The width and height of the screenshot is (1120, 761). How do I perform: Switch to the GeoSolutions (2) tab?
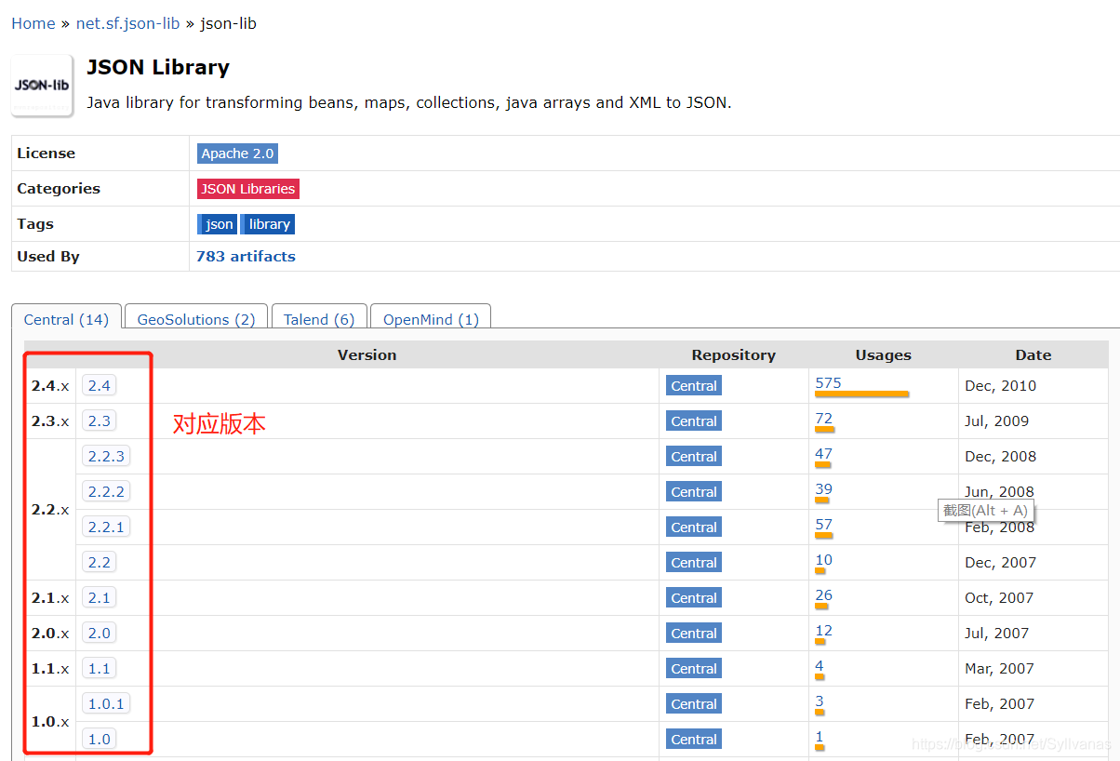(196, 319)
